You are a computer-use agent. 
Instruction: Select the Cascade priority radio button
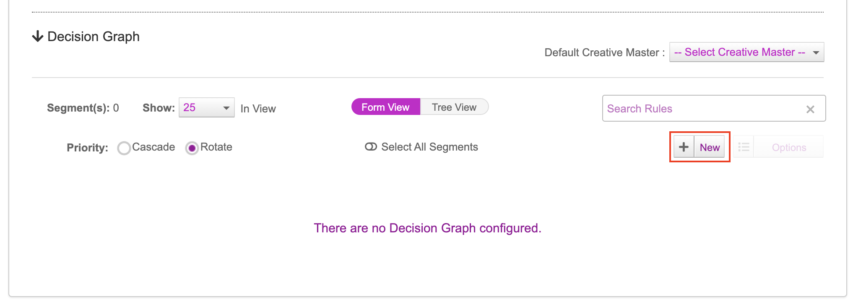[124, 148]
